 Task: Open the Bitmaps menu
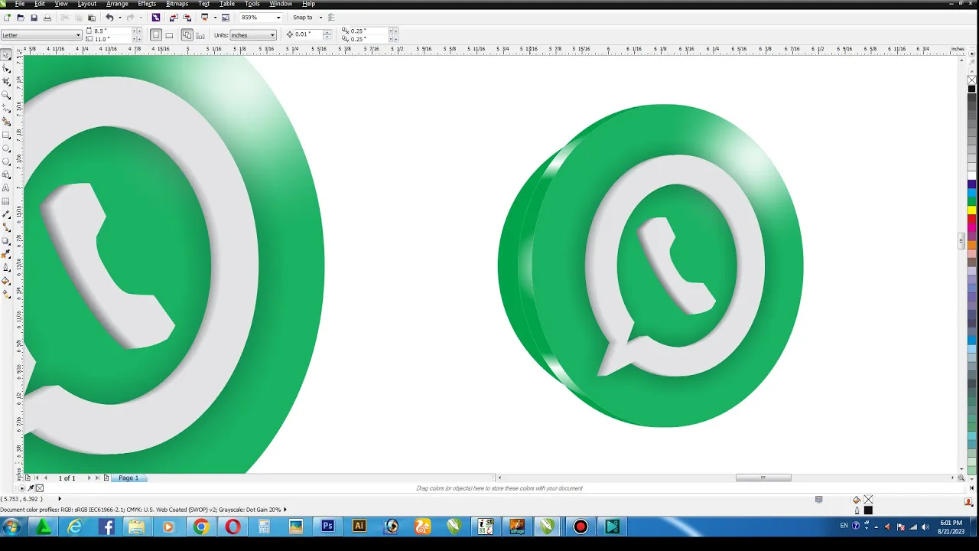[177, 4]
